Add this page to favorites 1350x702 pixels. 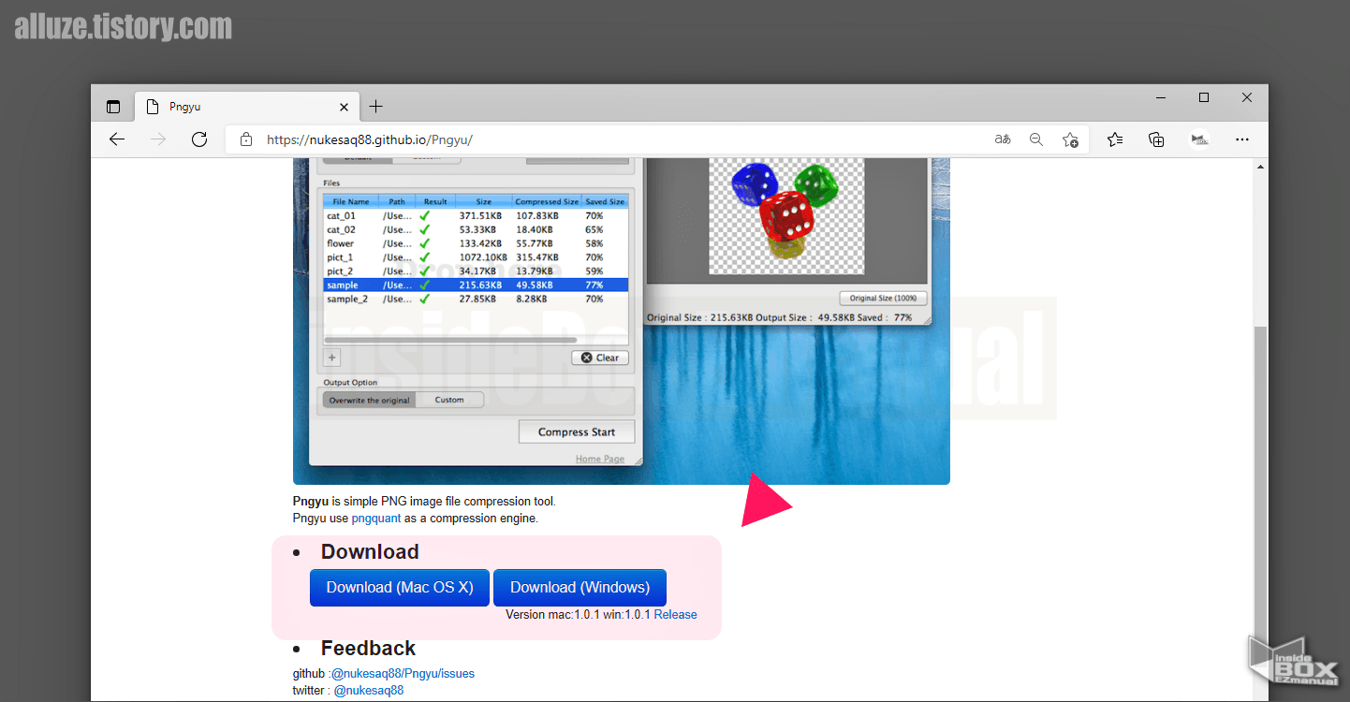click(x=1070, y=139)
